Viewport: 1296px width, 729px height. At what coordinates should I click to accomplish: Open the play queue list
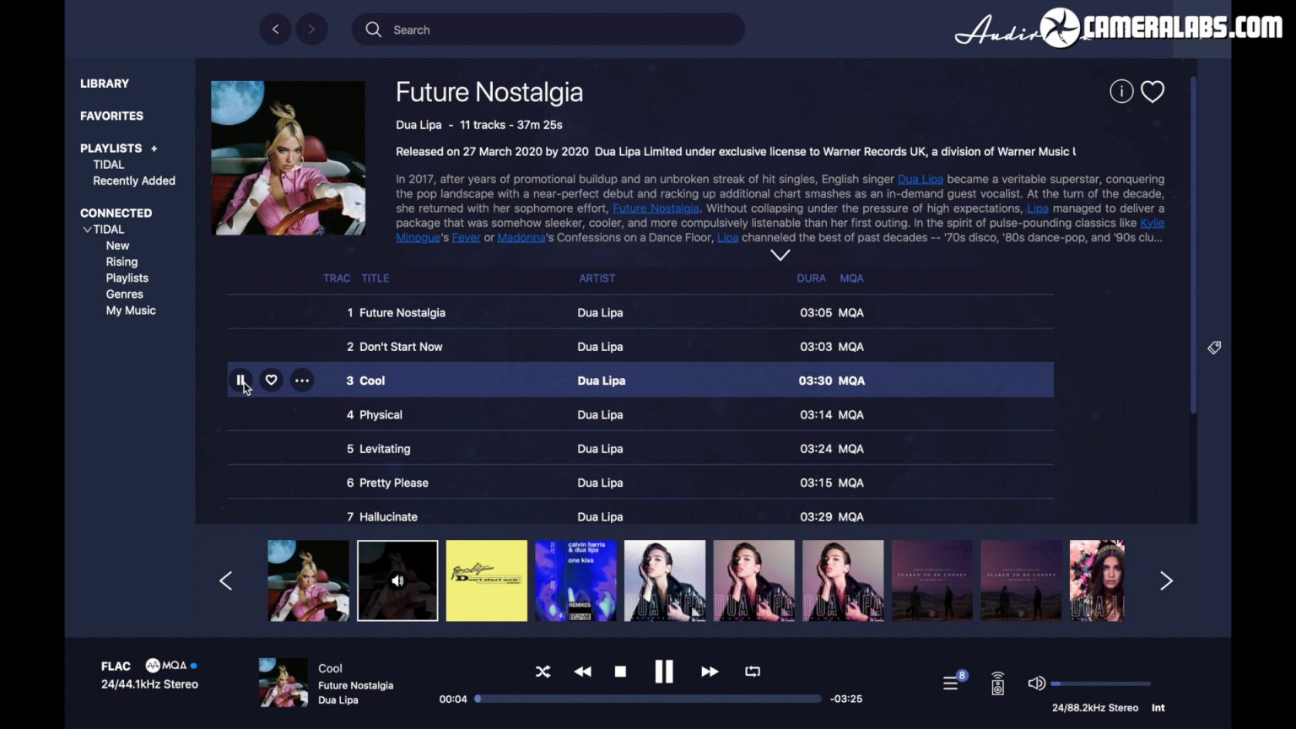click(x=951, y=683)
